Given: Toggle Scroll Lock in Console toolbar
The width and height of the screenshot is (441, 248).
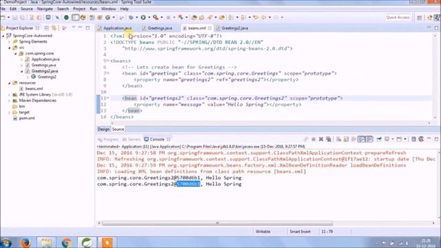Looking at the screenshot, I should (346, 139).
